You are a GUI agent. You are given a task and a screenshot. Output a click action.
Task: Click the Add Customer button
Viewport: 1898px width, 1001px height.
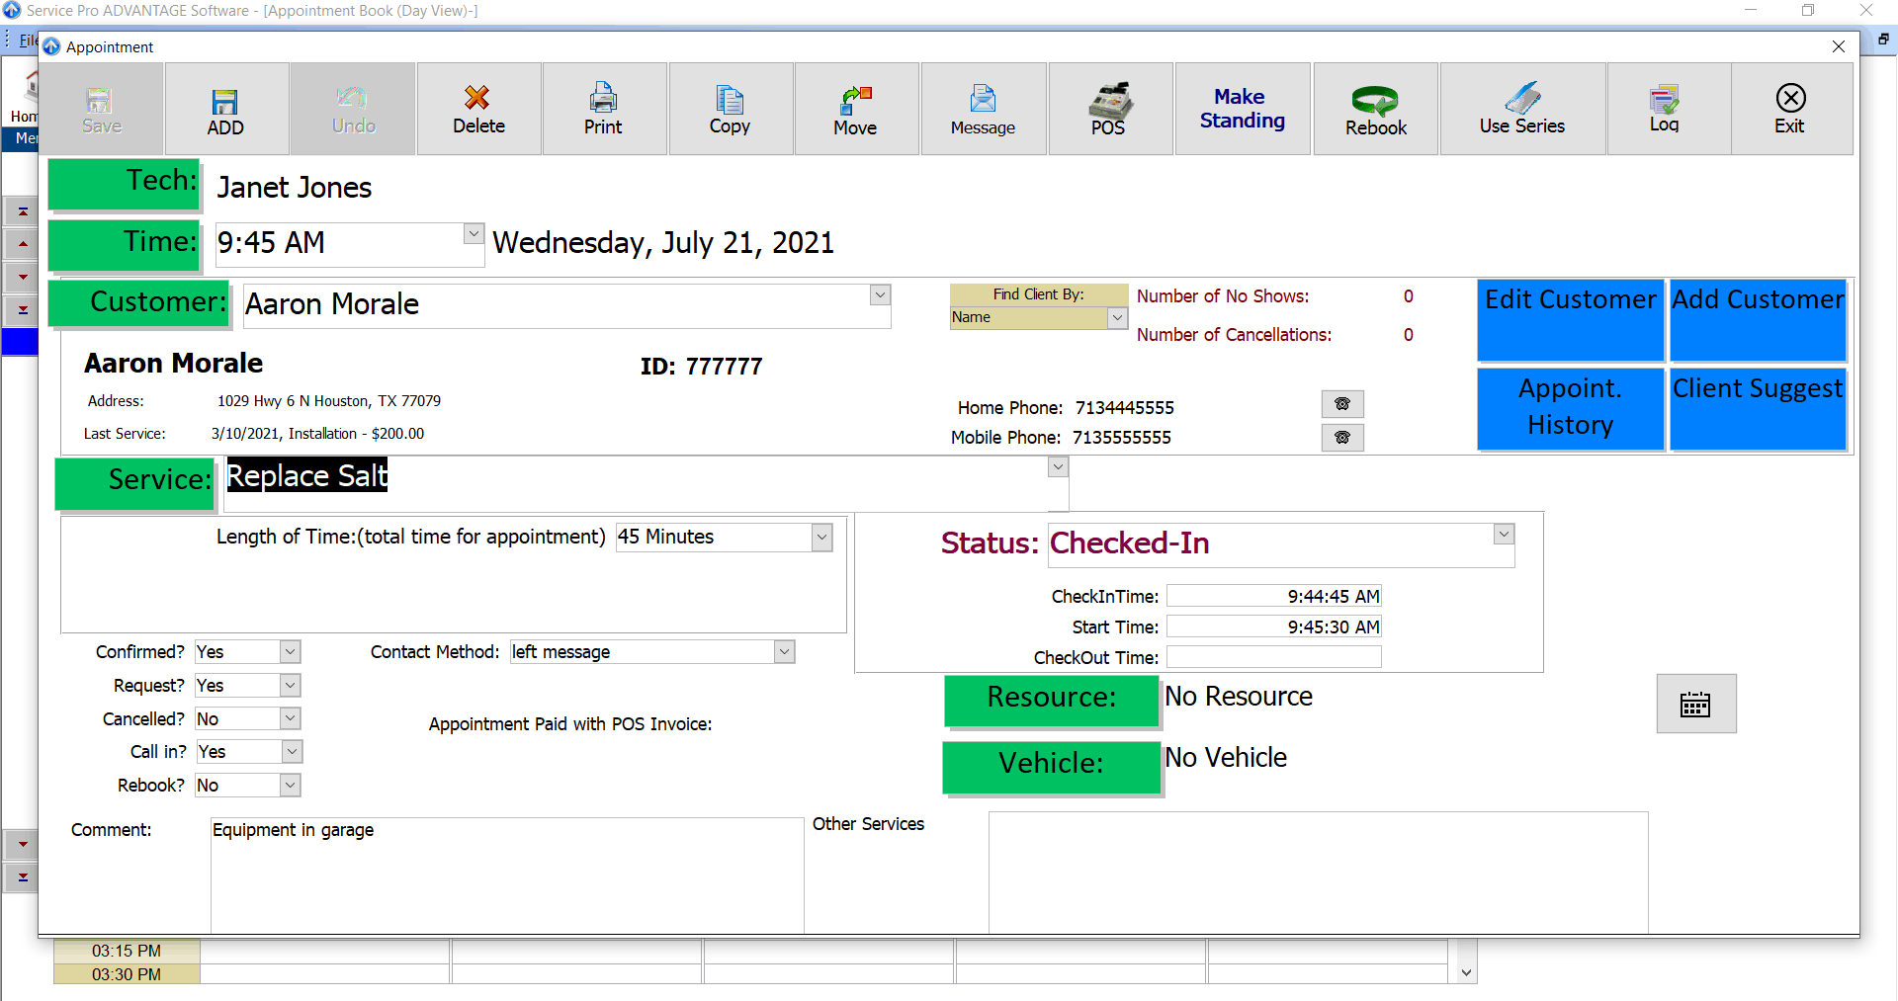(x=1759, y=320)
